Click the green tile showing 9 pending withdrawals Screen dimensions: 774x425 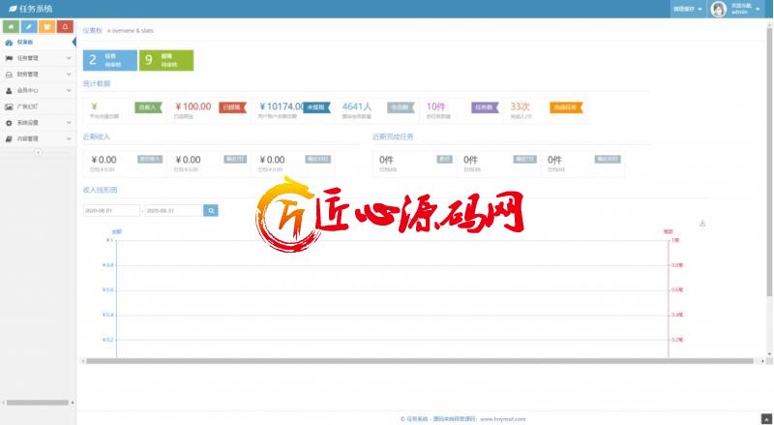click(x=166, y=60)
